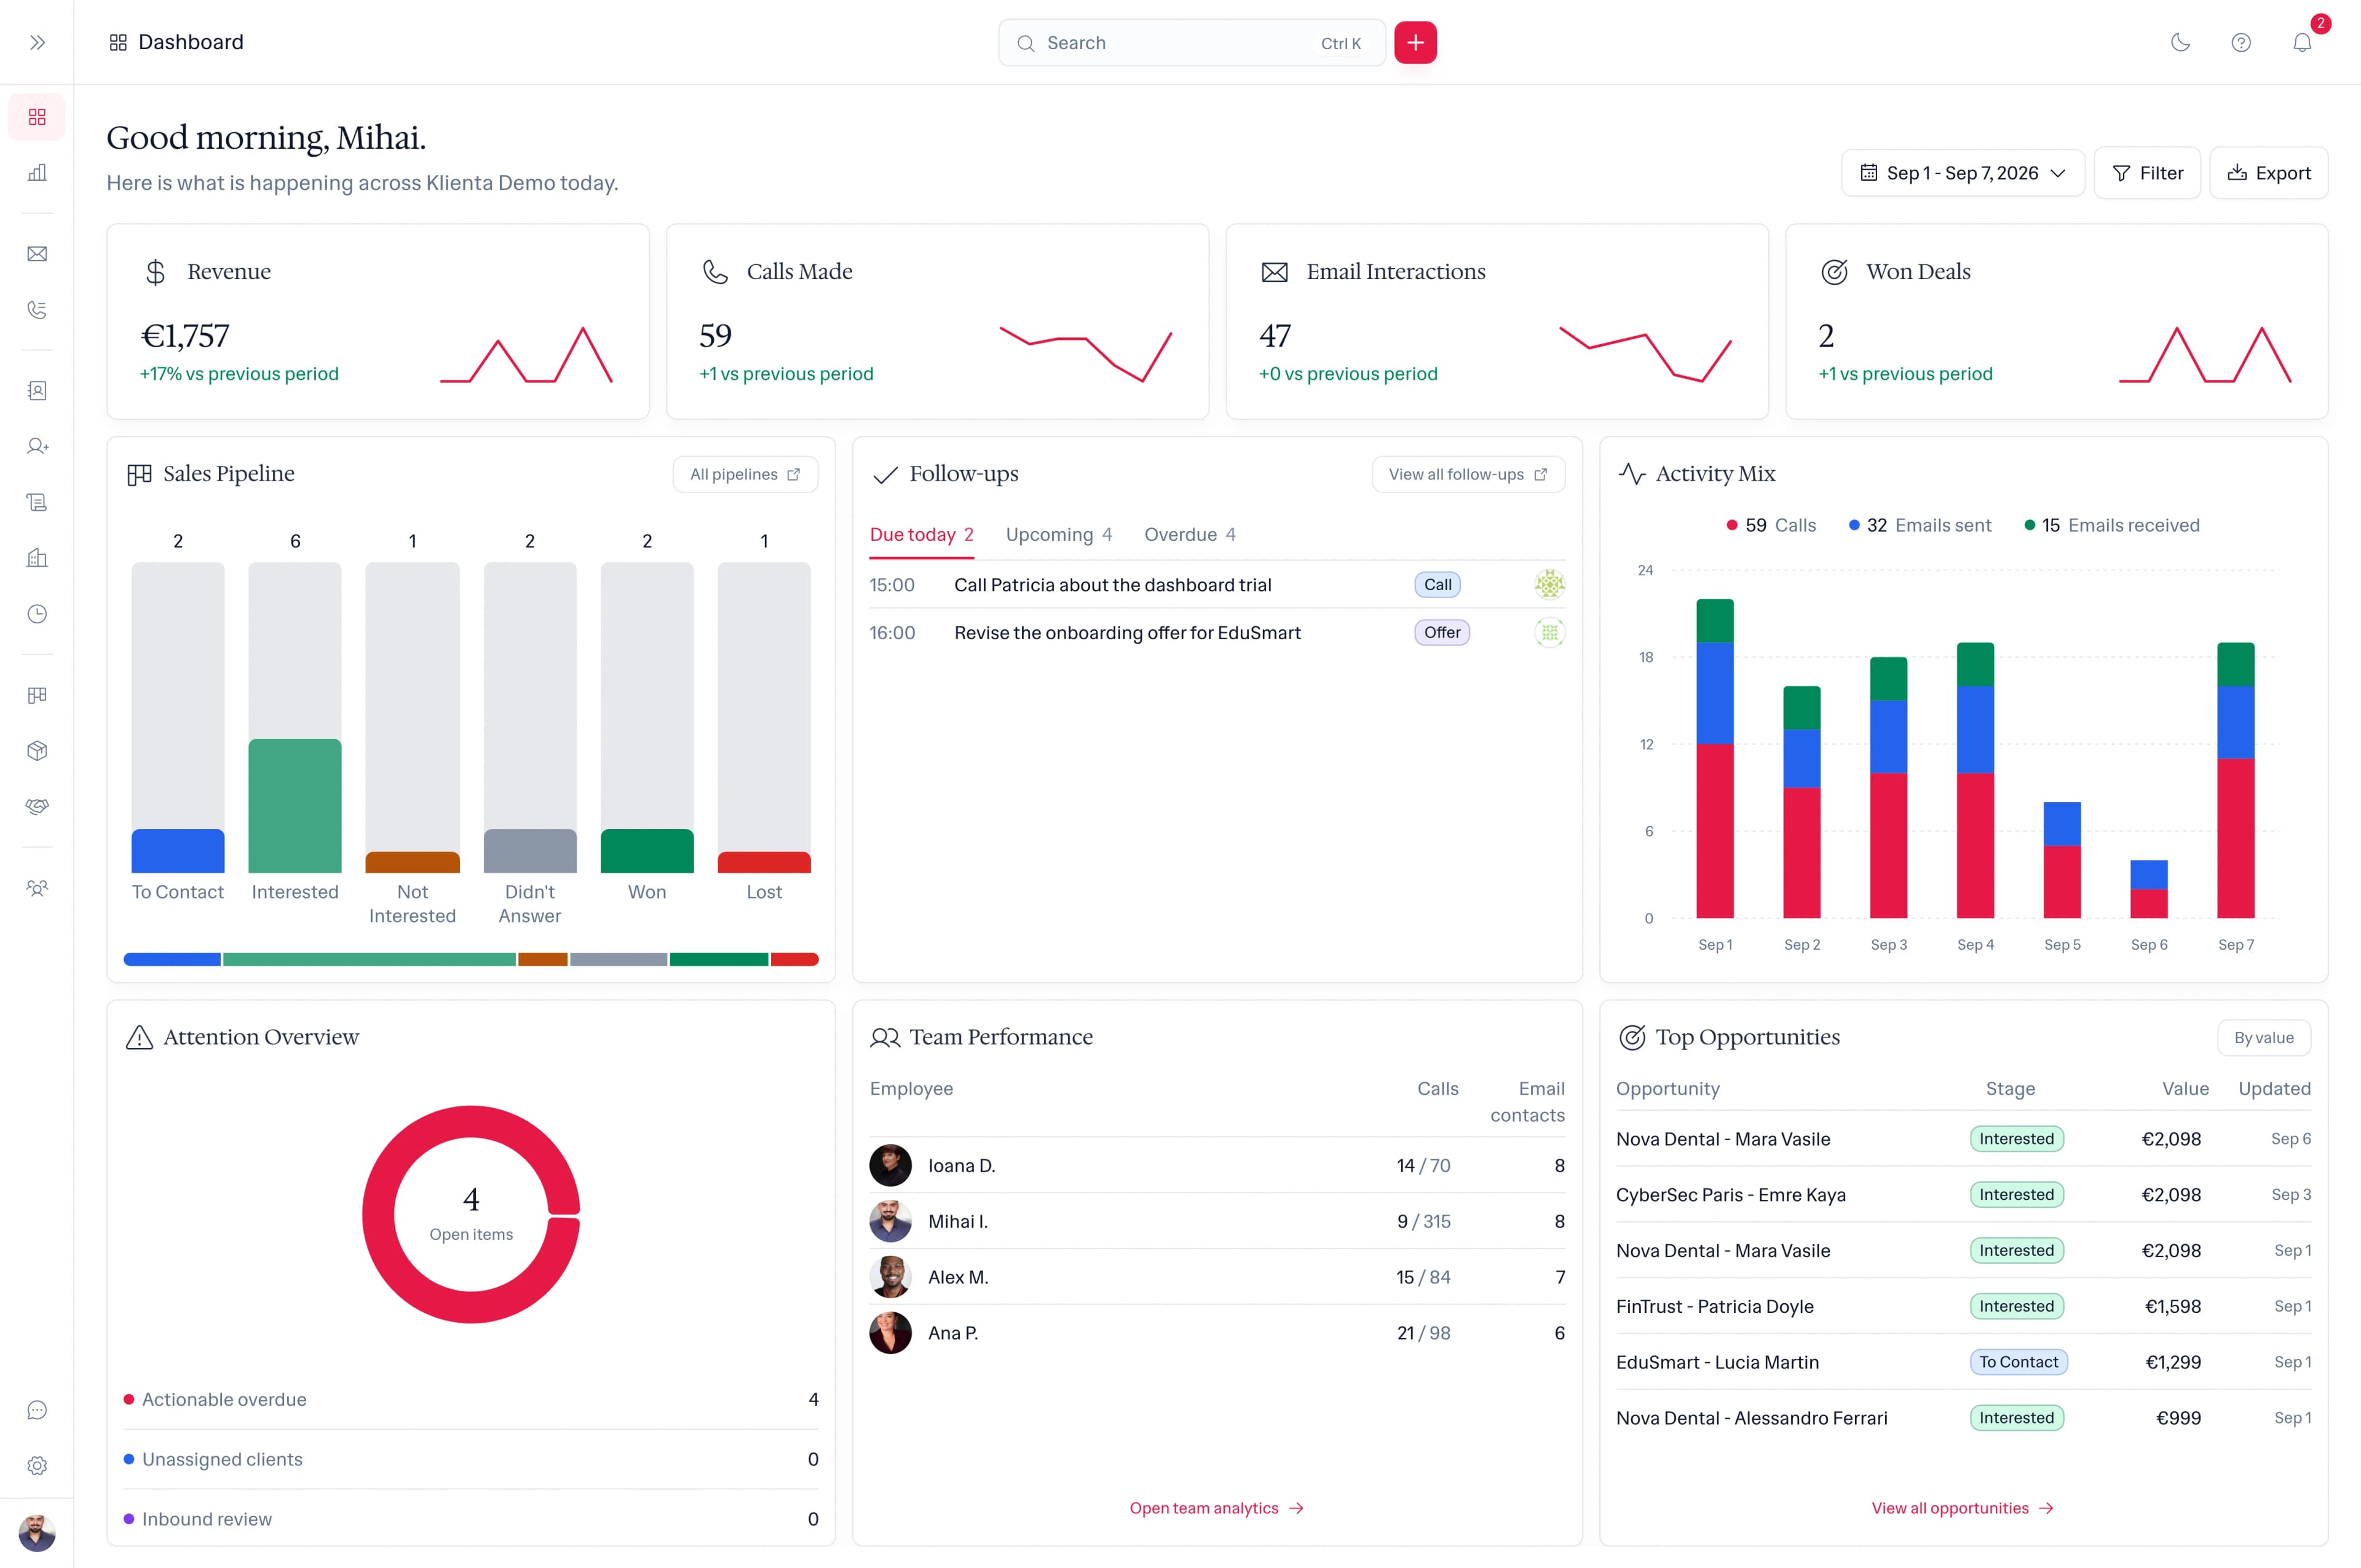Open the add-person leads icon in the sidebar
Image resolution: width=2361 pixels, height=1568 pixels.
37,446
